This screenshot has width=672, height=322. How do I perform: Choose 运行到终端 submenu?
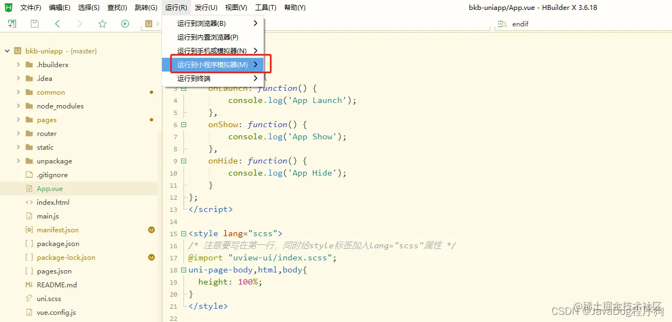[x=213, y=78]
